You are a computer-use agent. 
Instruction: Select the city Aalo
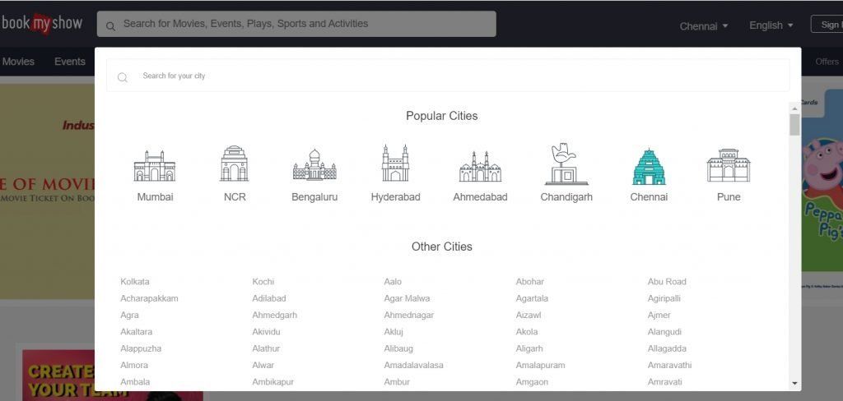tap(393, 281)
